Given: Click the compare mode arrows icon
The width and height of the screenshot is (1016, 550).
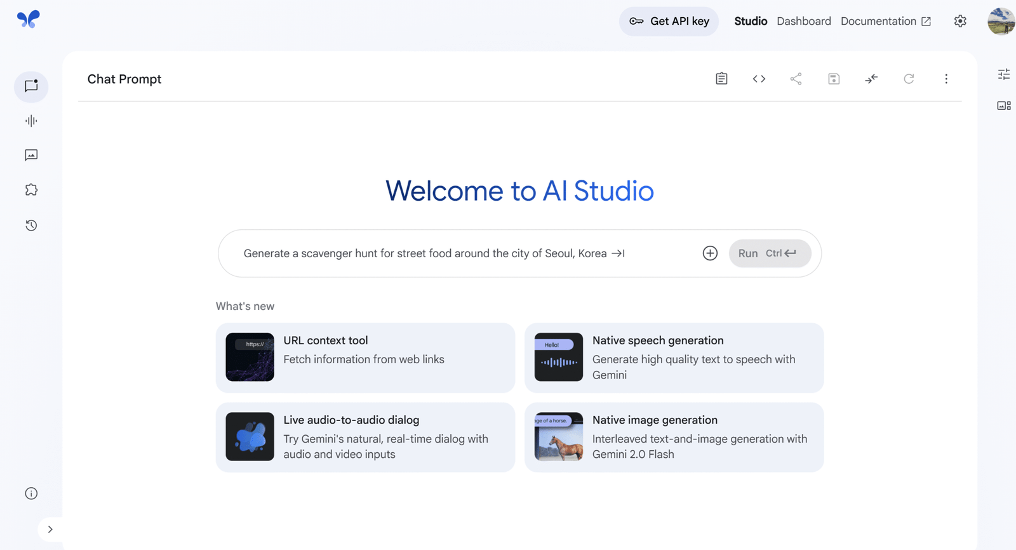Looking at the screenshot, I should (871, 79).
